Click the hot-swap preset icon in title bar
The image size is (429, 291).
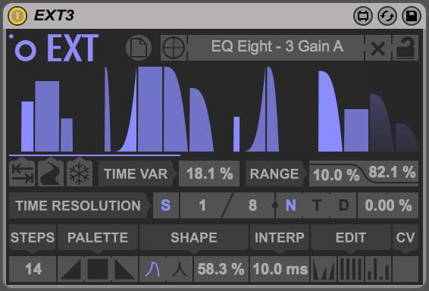pyautogui.click(x=387, y=16)
